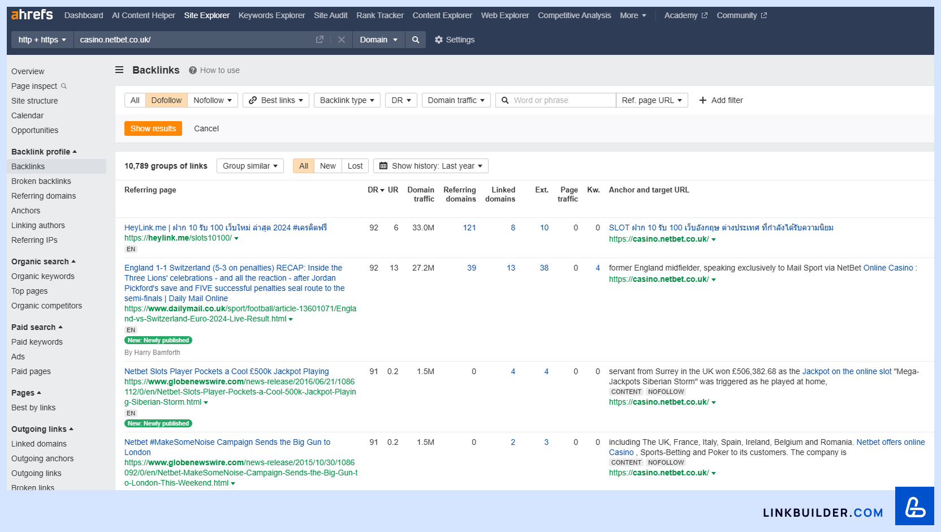Screen dimensions: 941x532
Task: Open the Ref. page URL dropdown
Action: (x=652, y=100)
